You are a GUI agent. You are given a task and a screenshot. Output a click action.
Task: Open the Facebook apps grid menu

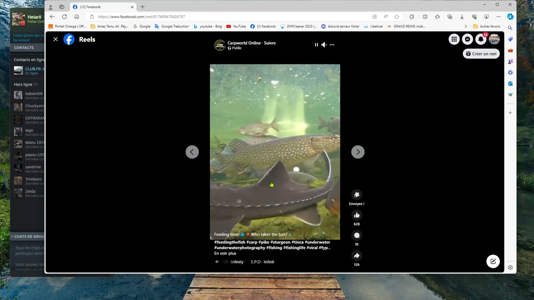pyautogui.click(x=454, y=39)
